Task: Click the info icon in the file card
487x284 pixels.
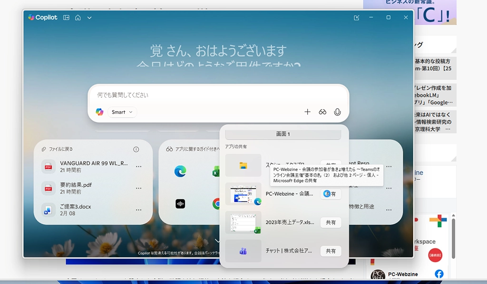Action: pos(136,149)
